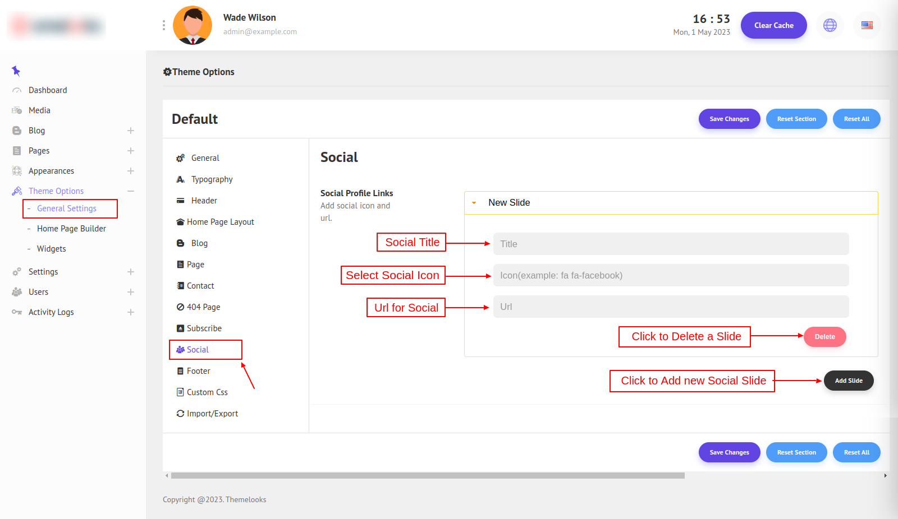Select Home Page Builder submenu item
This screenshot has height=519, width=898.
tap(71, 229)
